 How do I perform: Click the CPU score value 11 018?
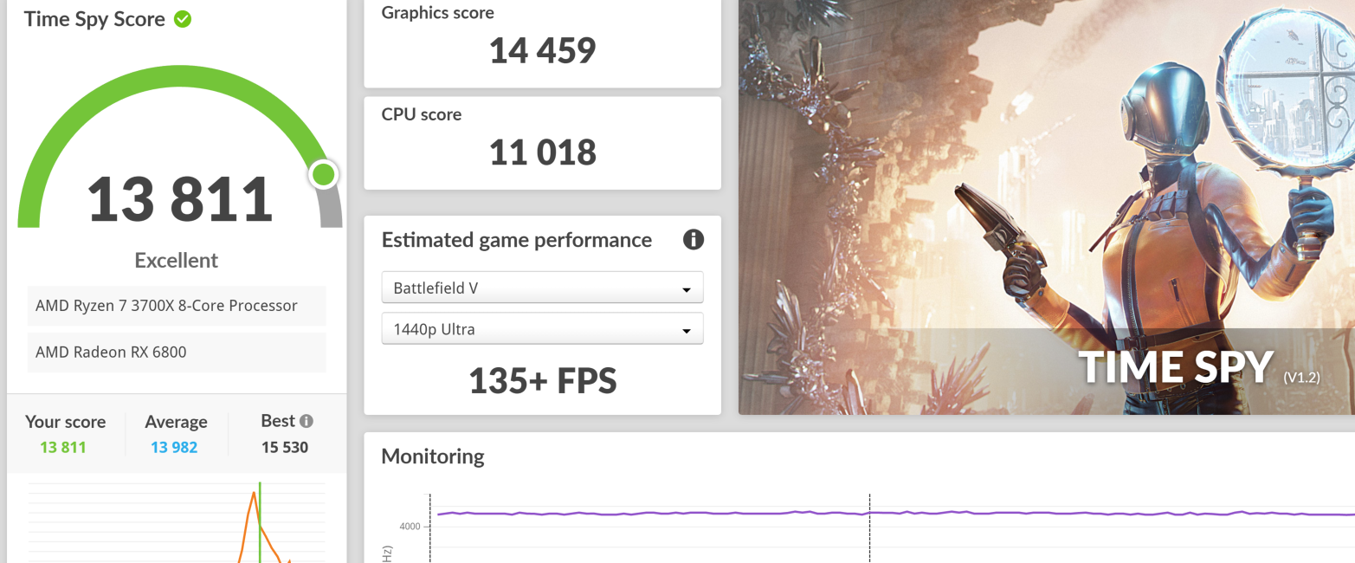click(x=543, y=152)
